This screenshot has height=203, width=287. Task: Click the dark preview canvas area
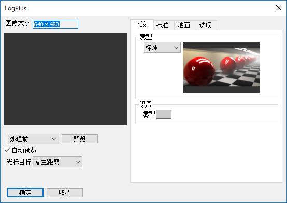click(x=65, y=79)
